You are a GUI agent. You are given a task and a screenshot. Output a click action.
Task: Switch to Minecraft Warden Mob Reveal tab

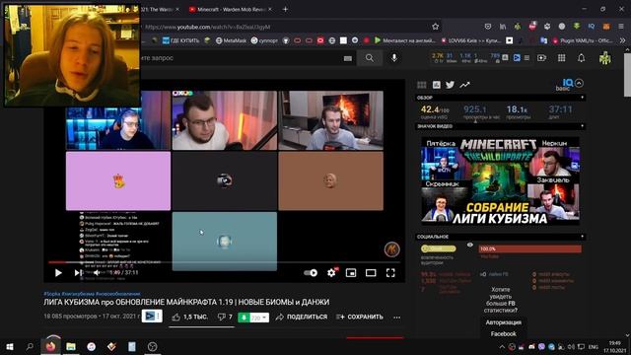tap(230, 9)
